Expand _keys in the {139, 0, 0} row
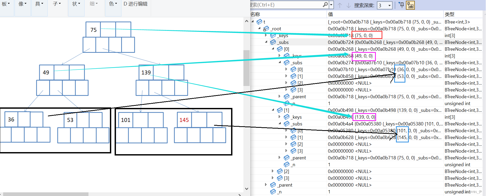The width and height of the screenshot is (486, 196). coord(280,117)
